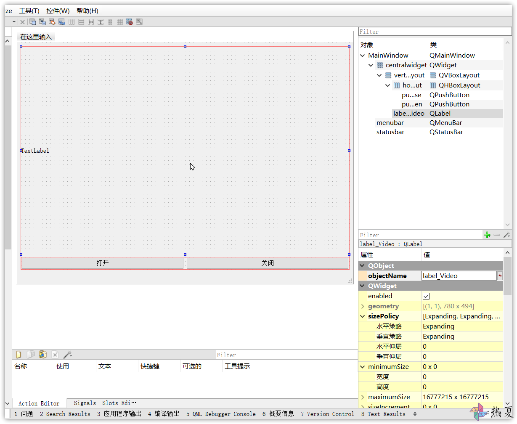This screenshot has width=517, height=424.
Task: Activate Edit Tab Order mode icon
Action: pos(62,22)
